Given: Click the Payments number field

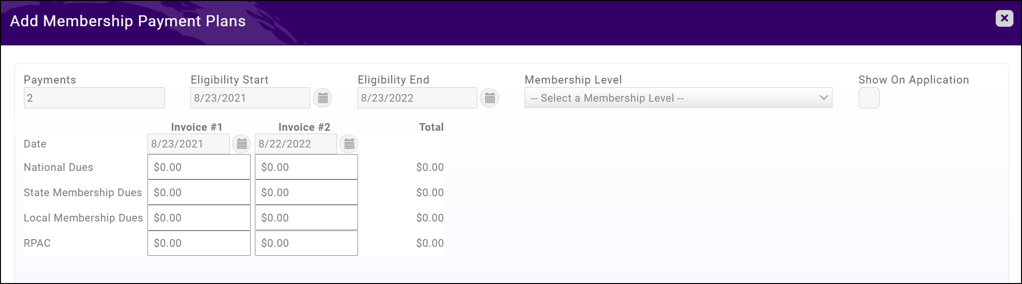Looking at the screenshot, I should tap(94, 98).
